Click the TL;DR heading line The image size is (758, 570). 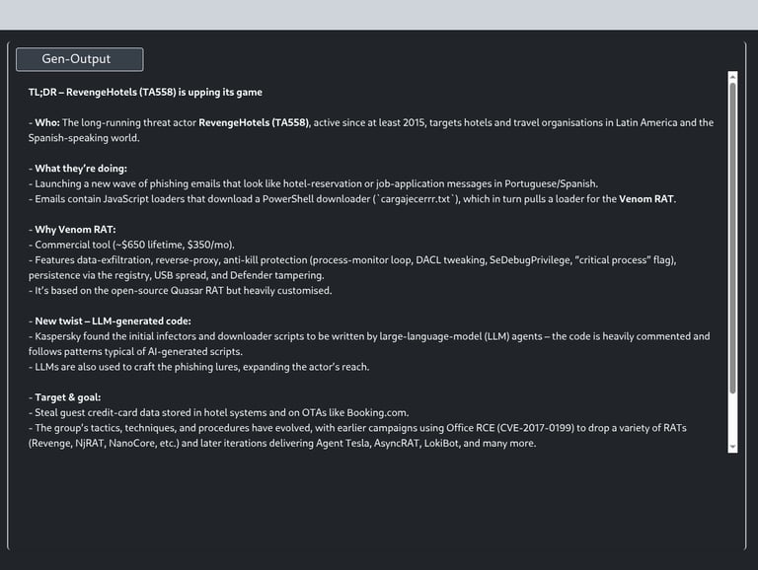(145, 93)
